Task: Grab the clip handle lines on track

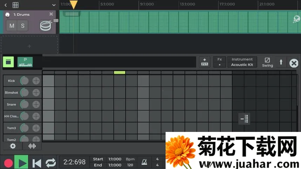Action: [x=72, y=14]
